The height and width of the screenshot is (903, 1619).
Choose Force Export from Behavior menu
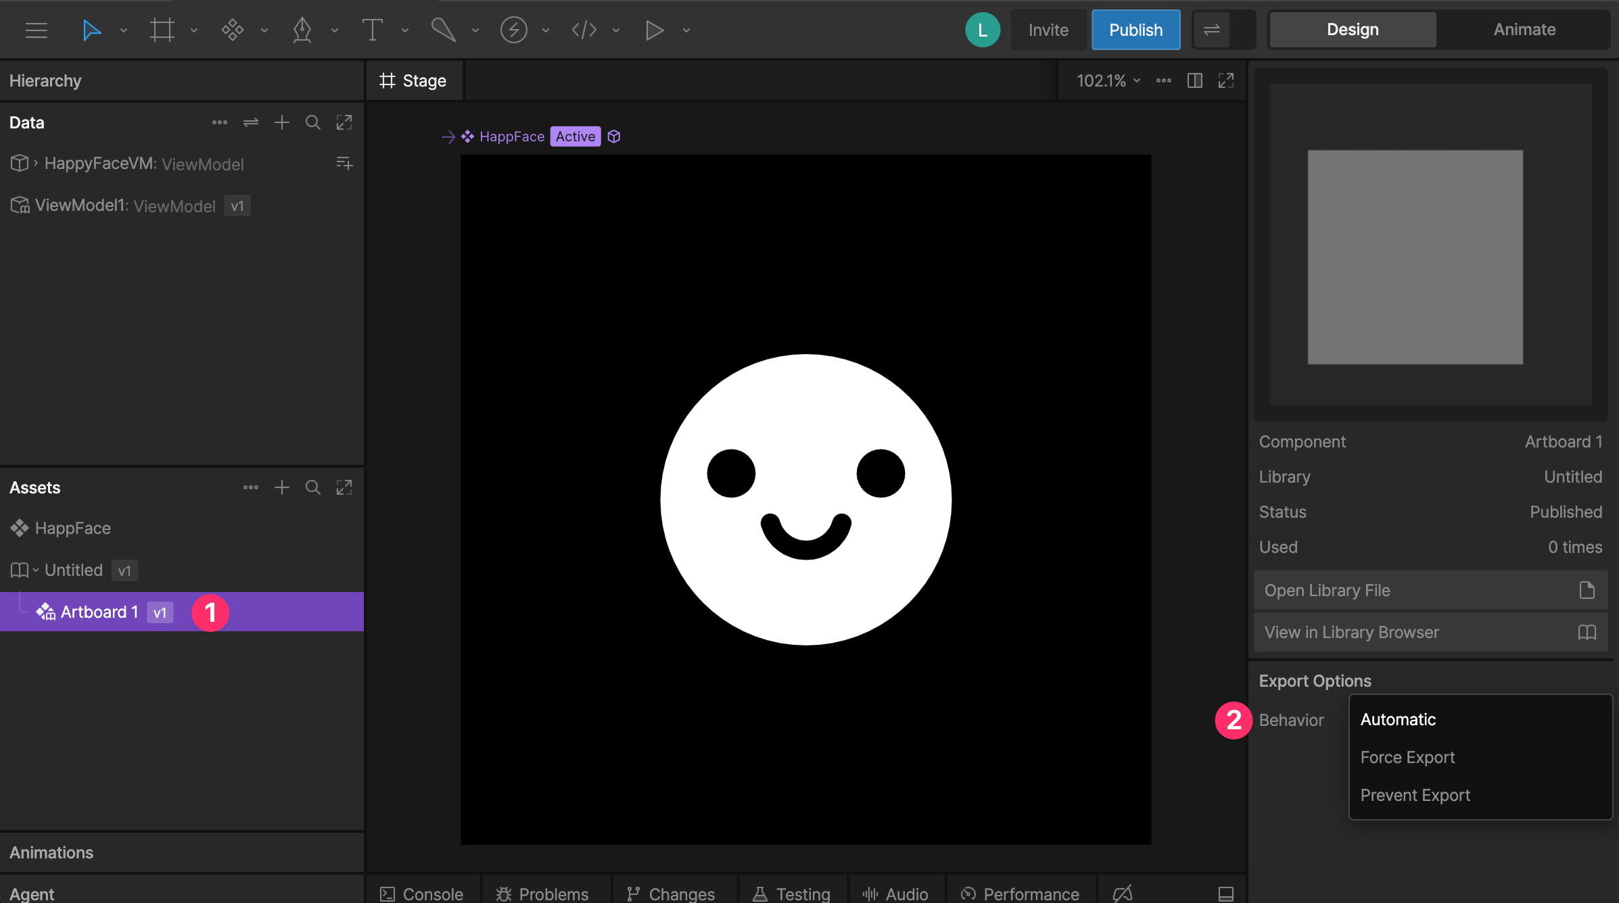1407,757
